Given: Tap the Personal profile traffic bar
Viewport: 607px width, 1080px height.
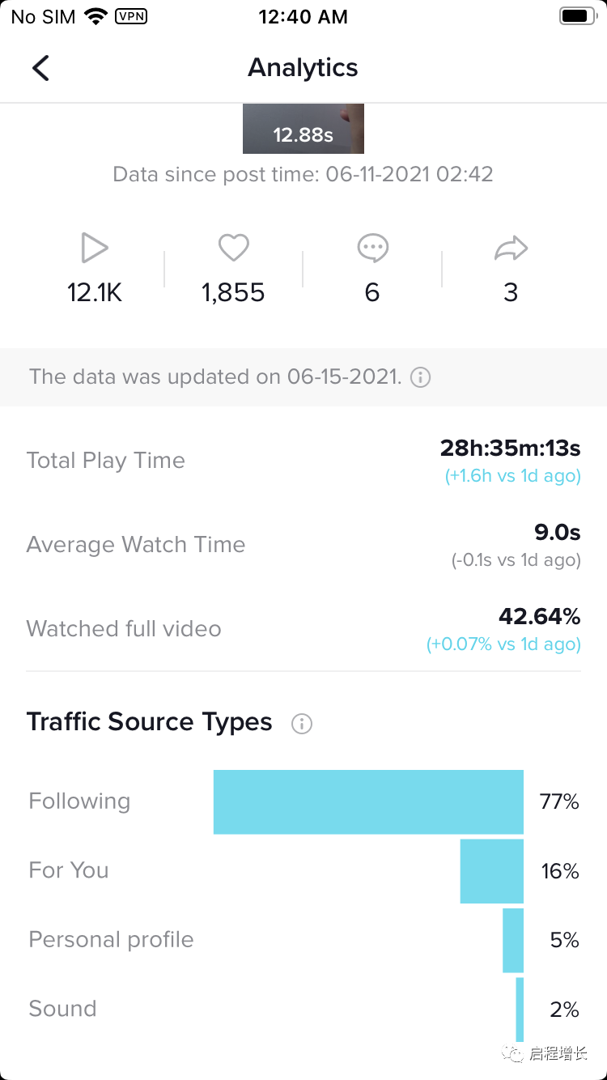Looking at the screenshot, I should tap(513, 940).
